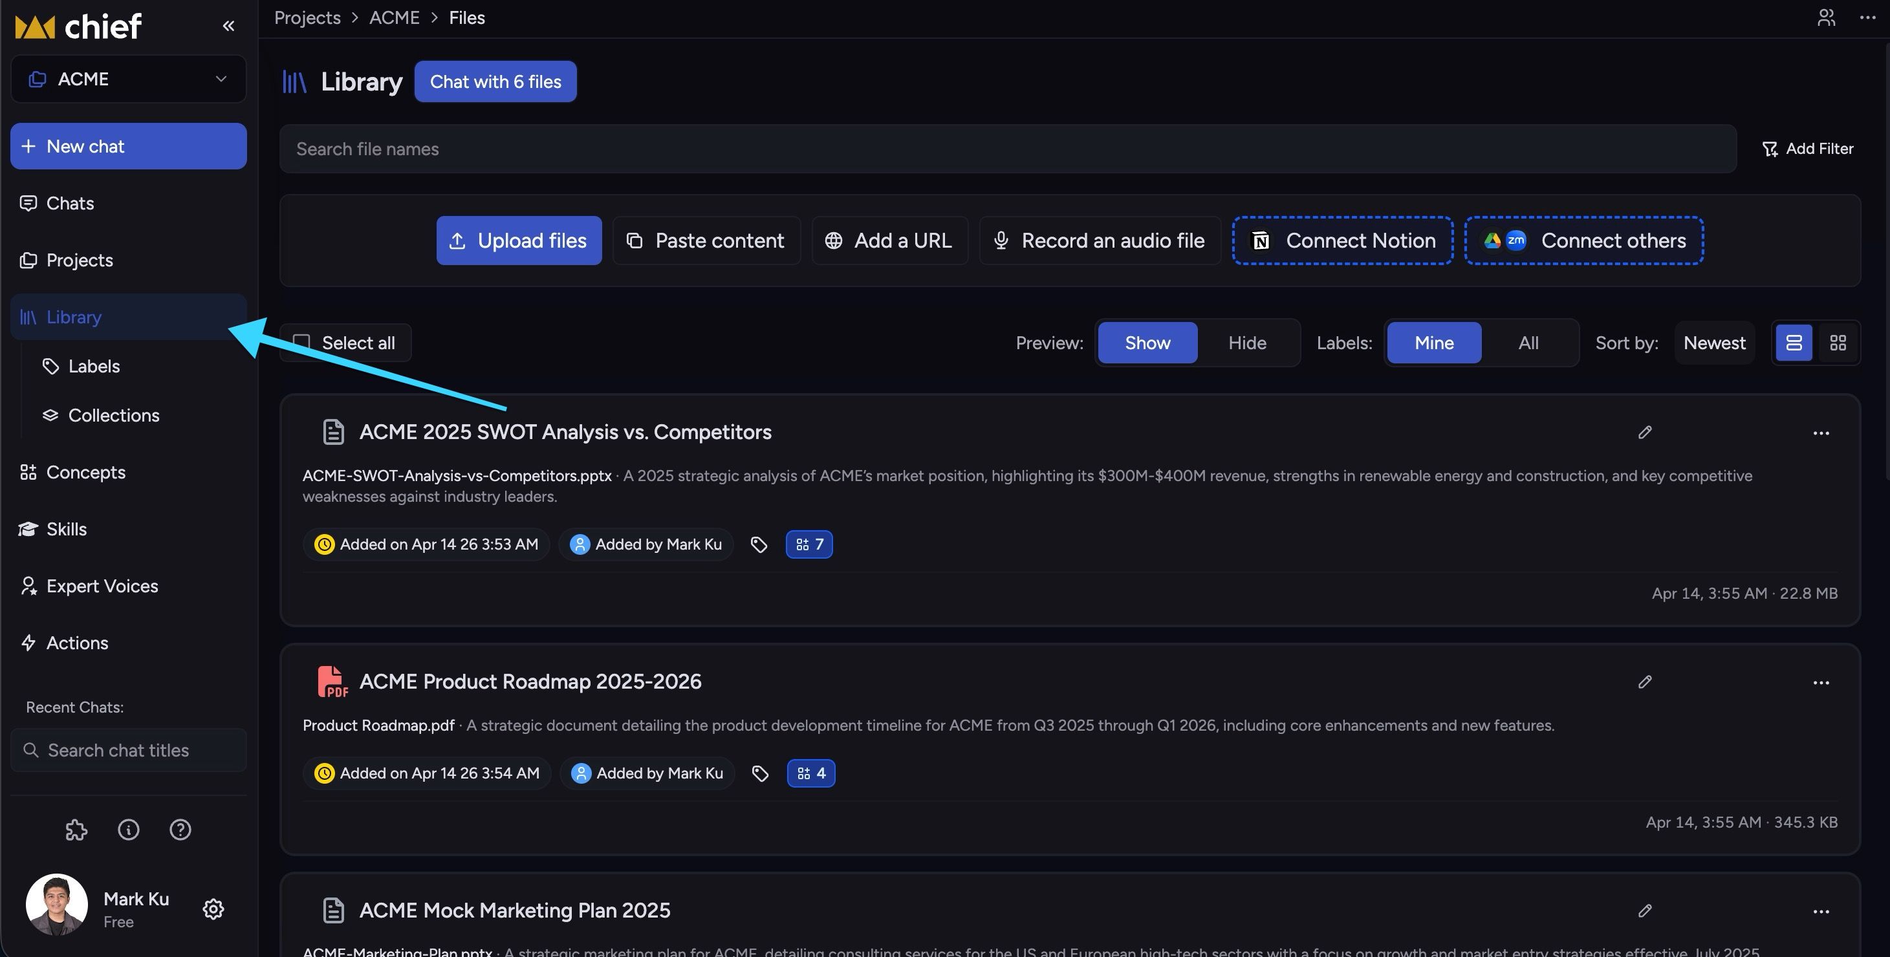The image size is (1890, 957).
Task: Go to Skills in sidebar
Action: pos(129,529)
